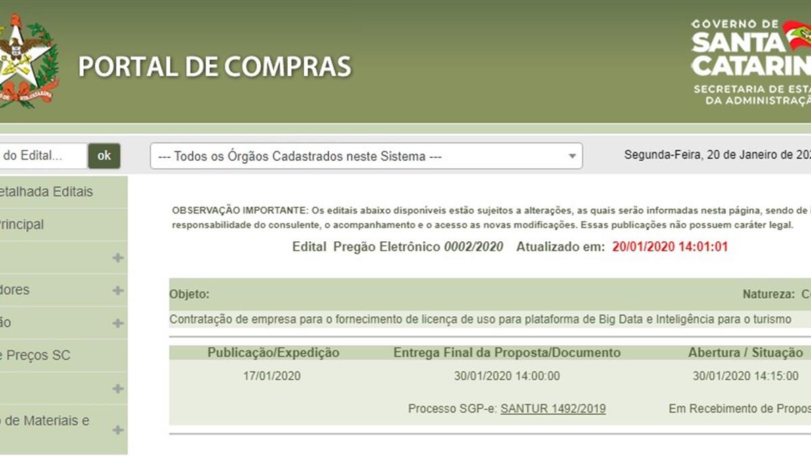Click the 'de Materiais e' sidebar entry

coord(45,421)
